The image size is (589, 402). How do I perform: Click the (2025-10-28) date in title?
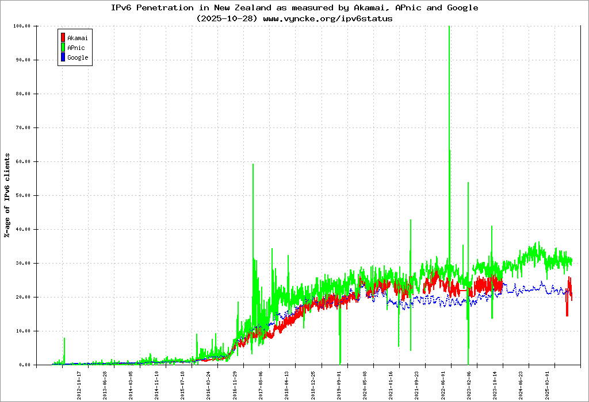click(227, 18)
